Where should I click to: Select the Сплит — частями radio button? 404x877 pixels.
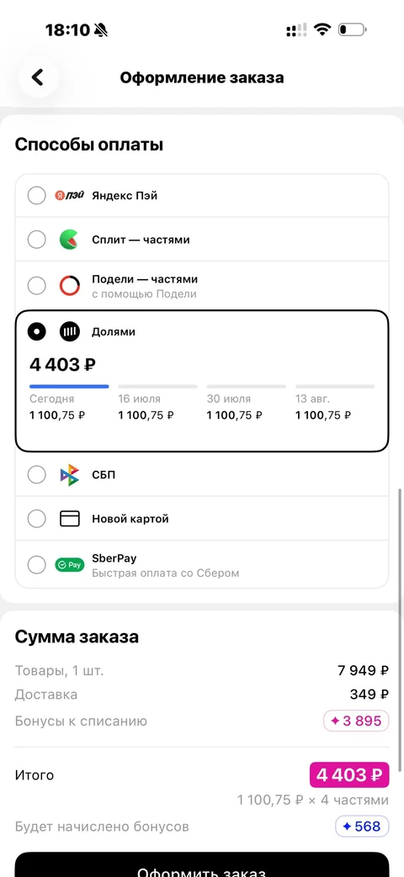37,240
